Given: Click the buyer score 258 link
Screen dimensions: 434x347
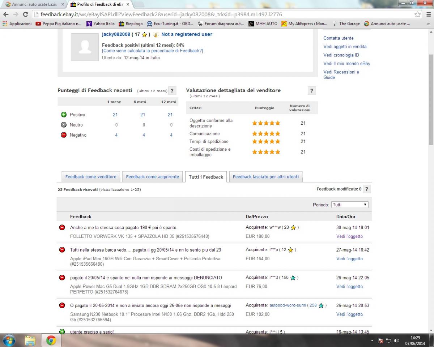Looking at the screenshot, I should pyautogui.click(x=313, y=305).
